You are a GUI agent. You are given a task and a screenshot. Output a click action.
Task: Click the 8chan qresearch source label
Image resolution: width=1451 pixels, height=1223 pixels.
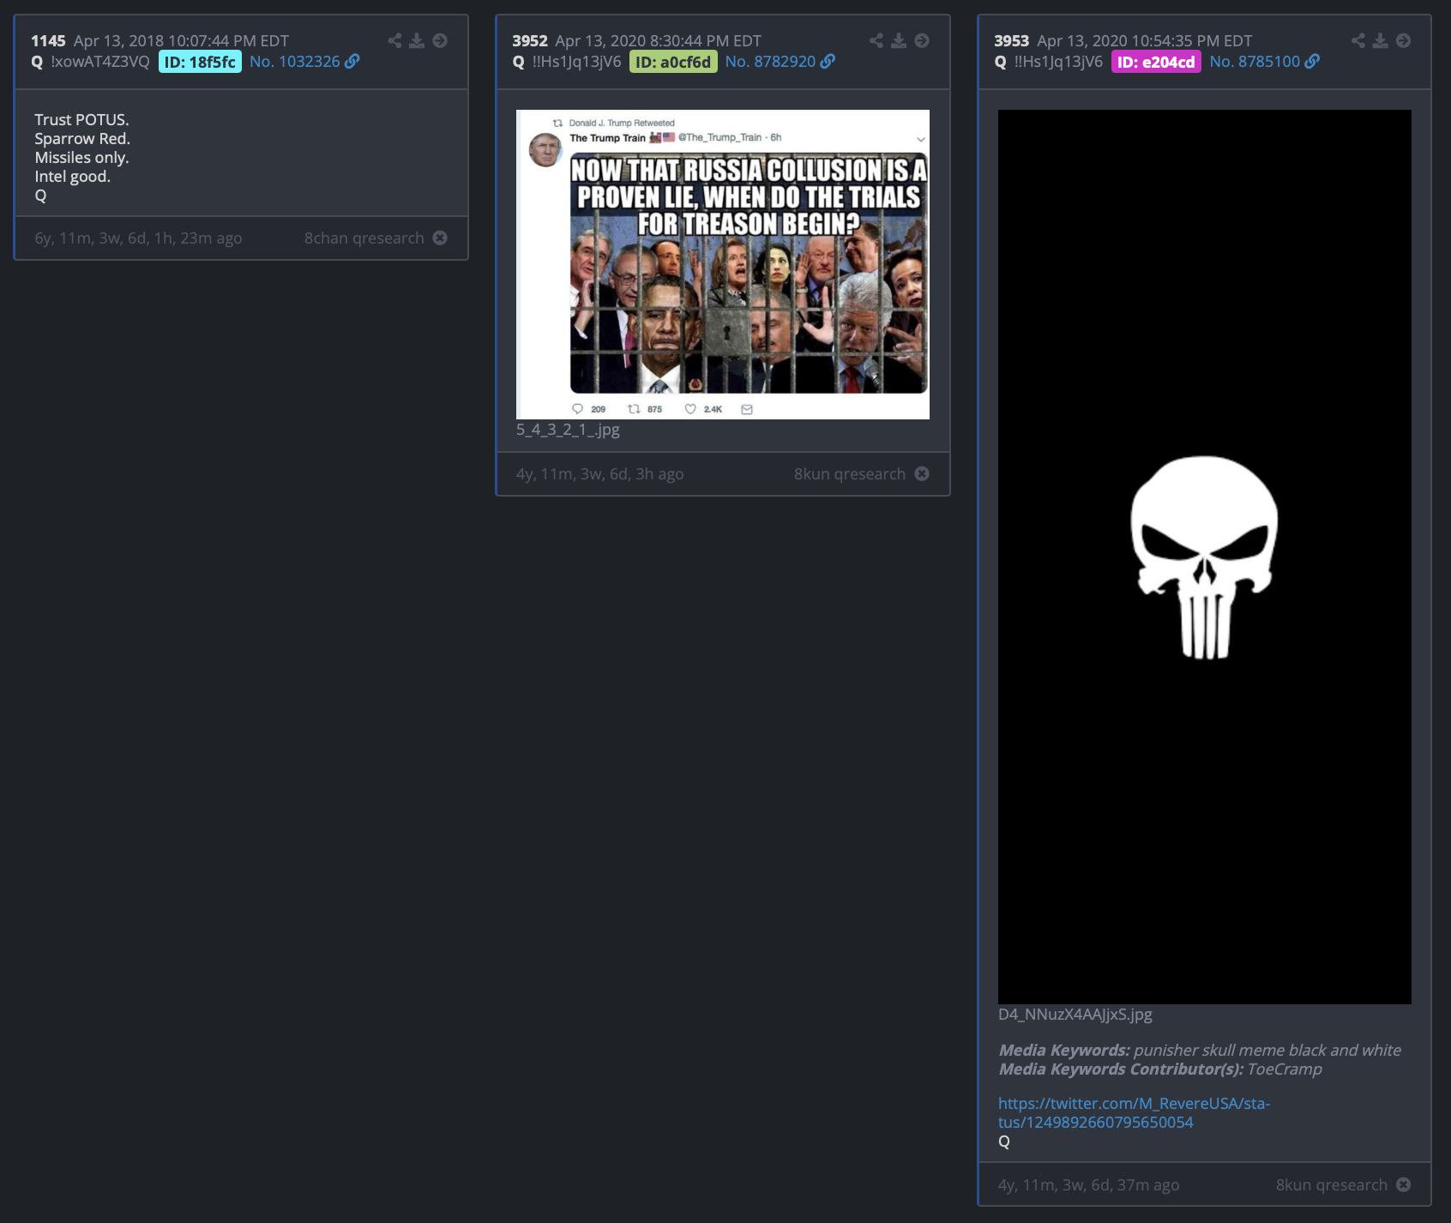[364, 238]
